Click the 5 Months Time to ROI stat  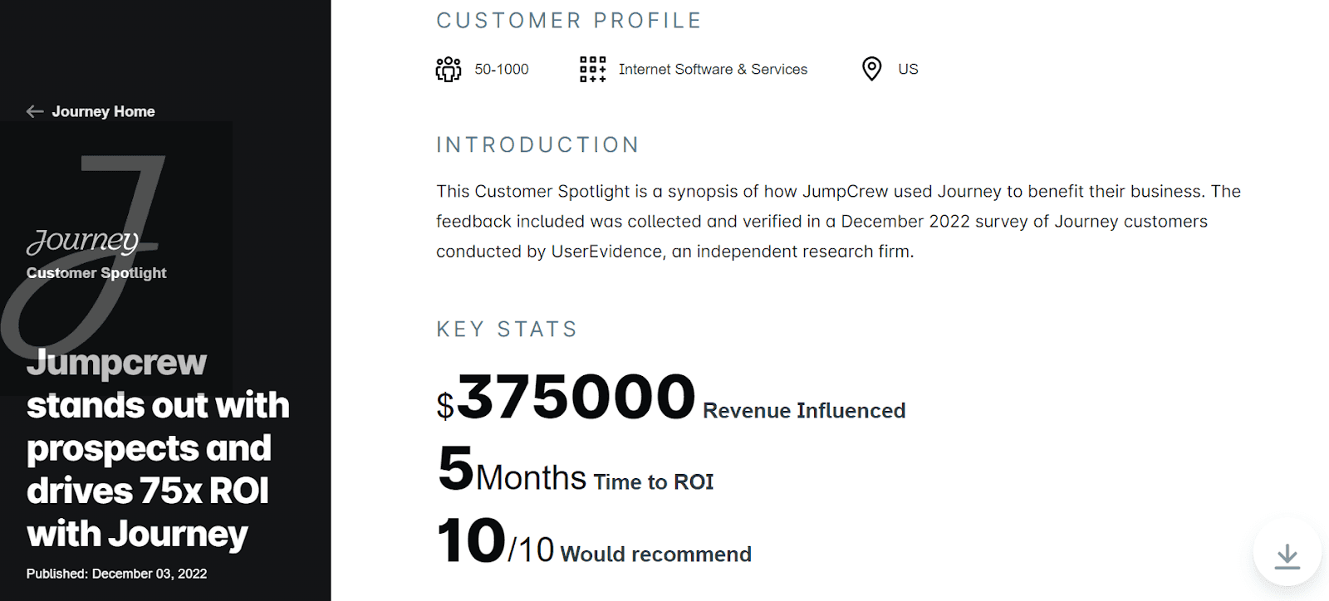[576, 471]
